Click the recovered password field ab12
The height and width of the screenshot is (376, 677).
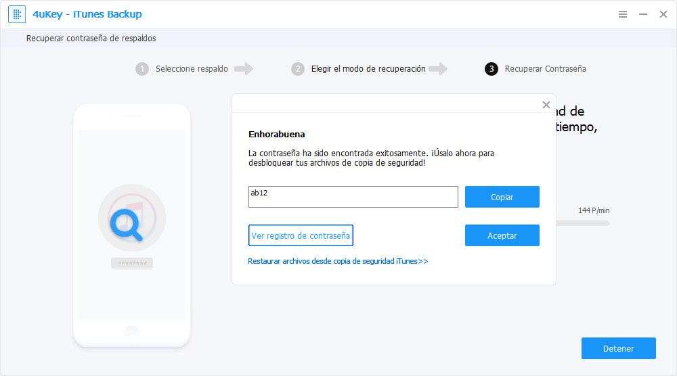coord(353,197)
